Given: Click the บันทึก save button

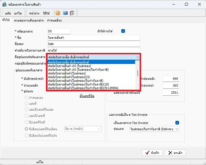Looking at the screenshot, I should coord(152,153).
